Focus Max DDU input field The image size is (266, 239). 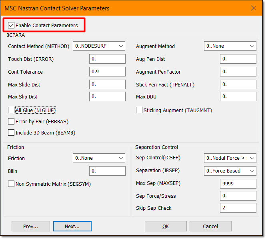click(x=238, y=96)
